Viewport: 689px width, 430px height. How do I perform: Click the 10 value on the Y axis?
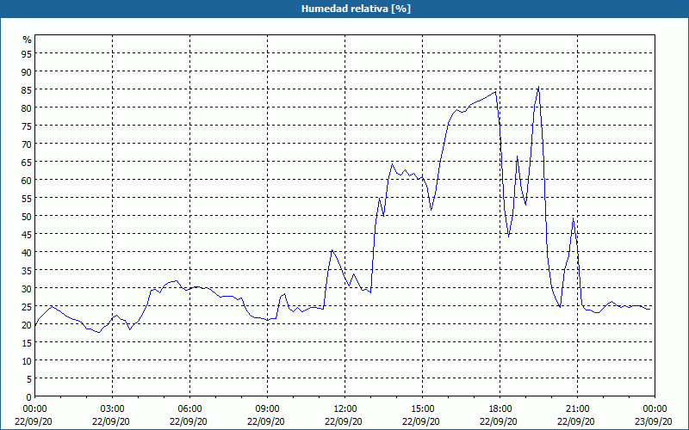point(27,360)
